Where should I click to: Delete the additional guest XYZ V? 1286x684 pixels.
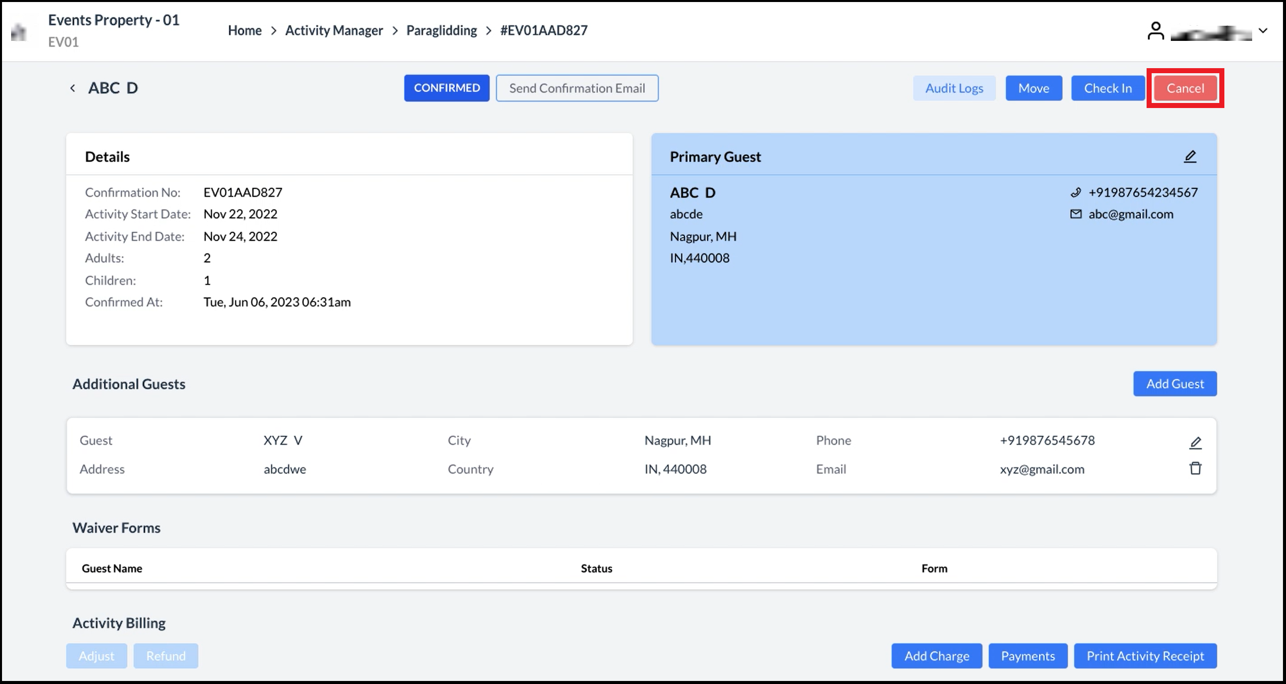click(x=1196, y=468)
